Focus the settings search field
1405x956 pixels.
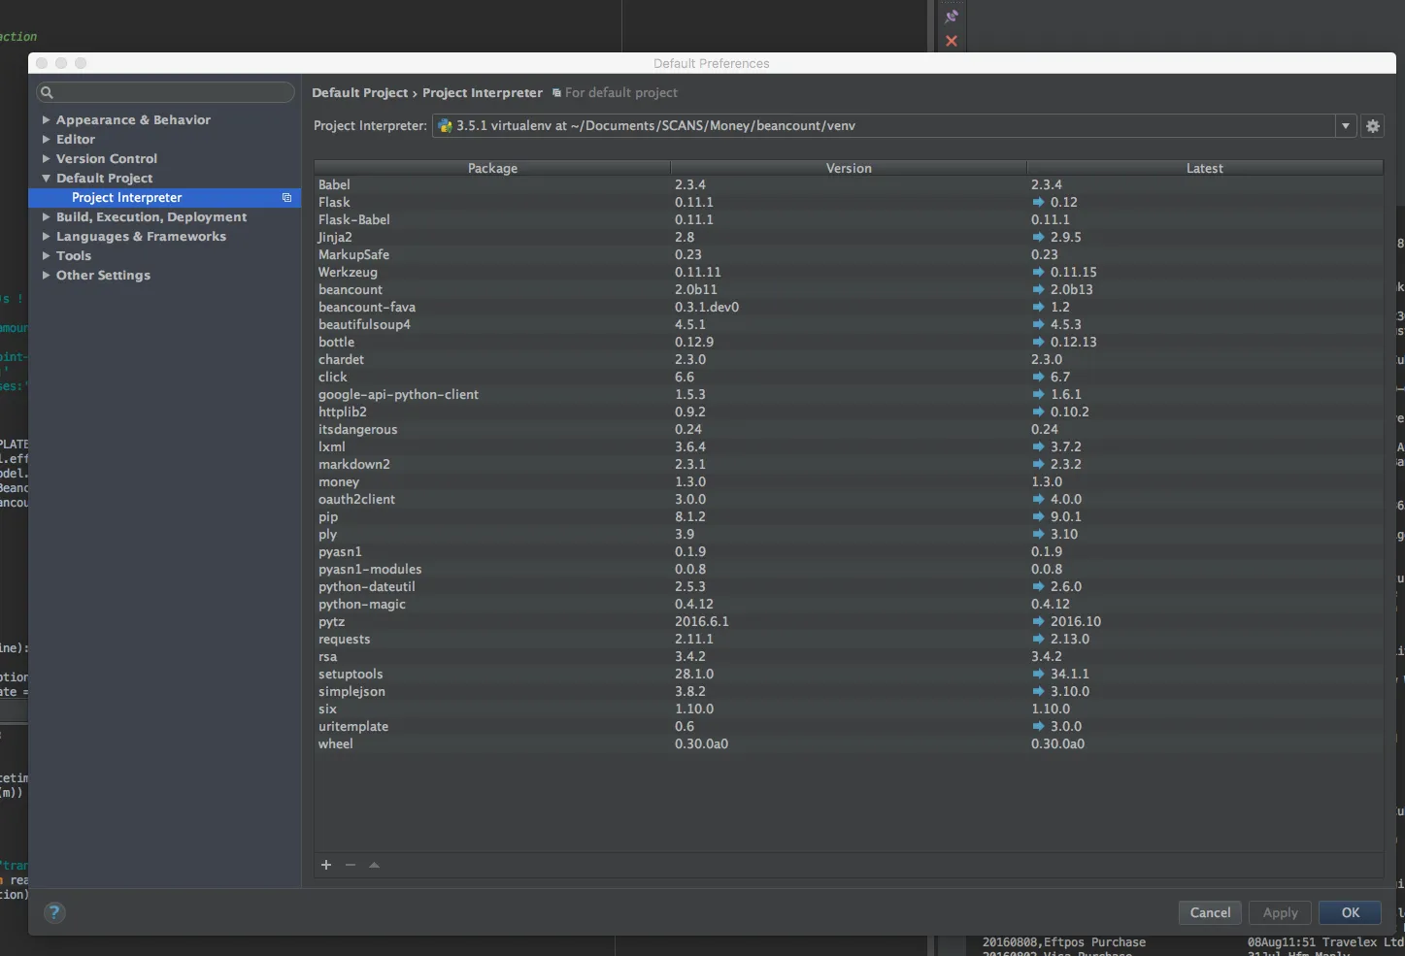pyautogui.click(x=165, y=92)
